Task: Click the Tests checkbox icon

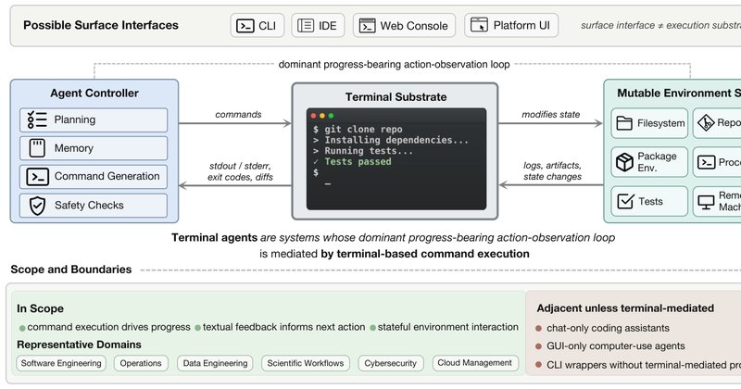Action: 625,201
